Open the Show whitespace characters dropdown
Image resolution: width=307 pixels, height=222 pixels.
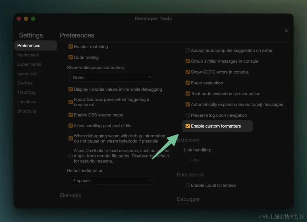tap(112, 77)
